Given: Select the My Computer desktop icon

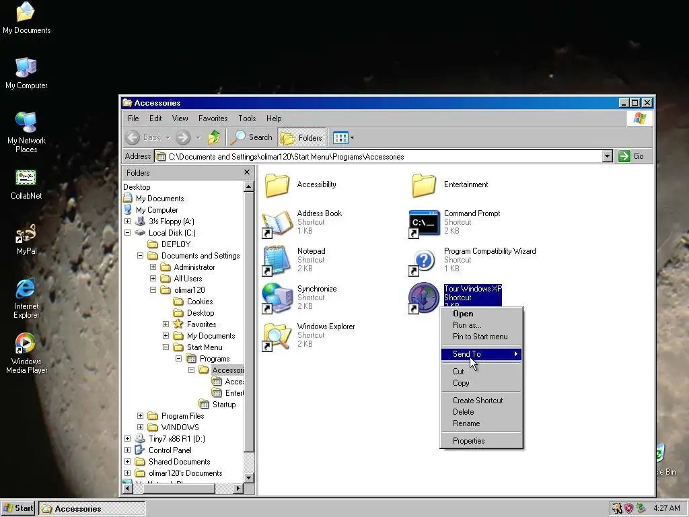Looking at the screenshot, I should tap(26, 73).
